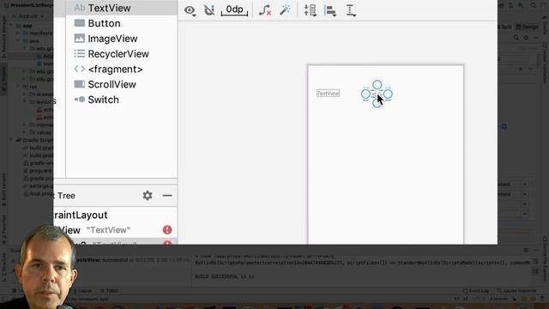Open the 0dp default margins setting
This screenshot has height=309, width=549.
click(x=234, y=10)
